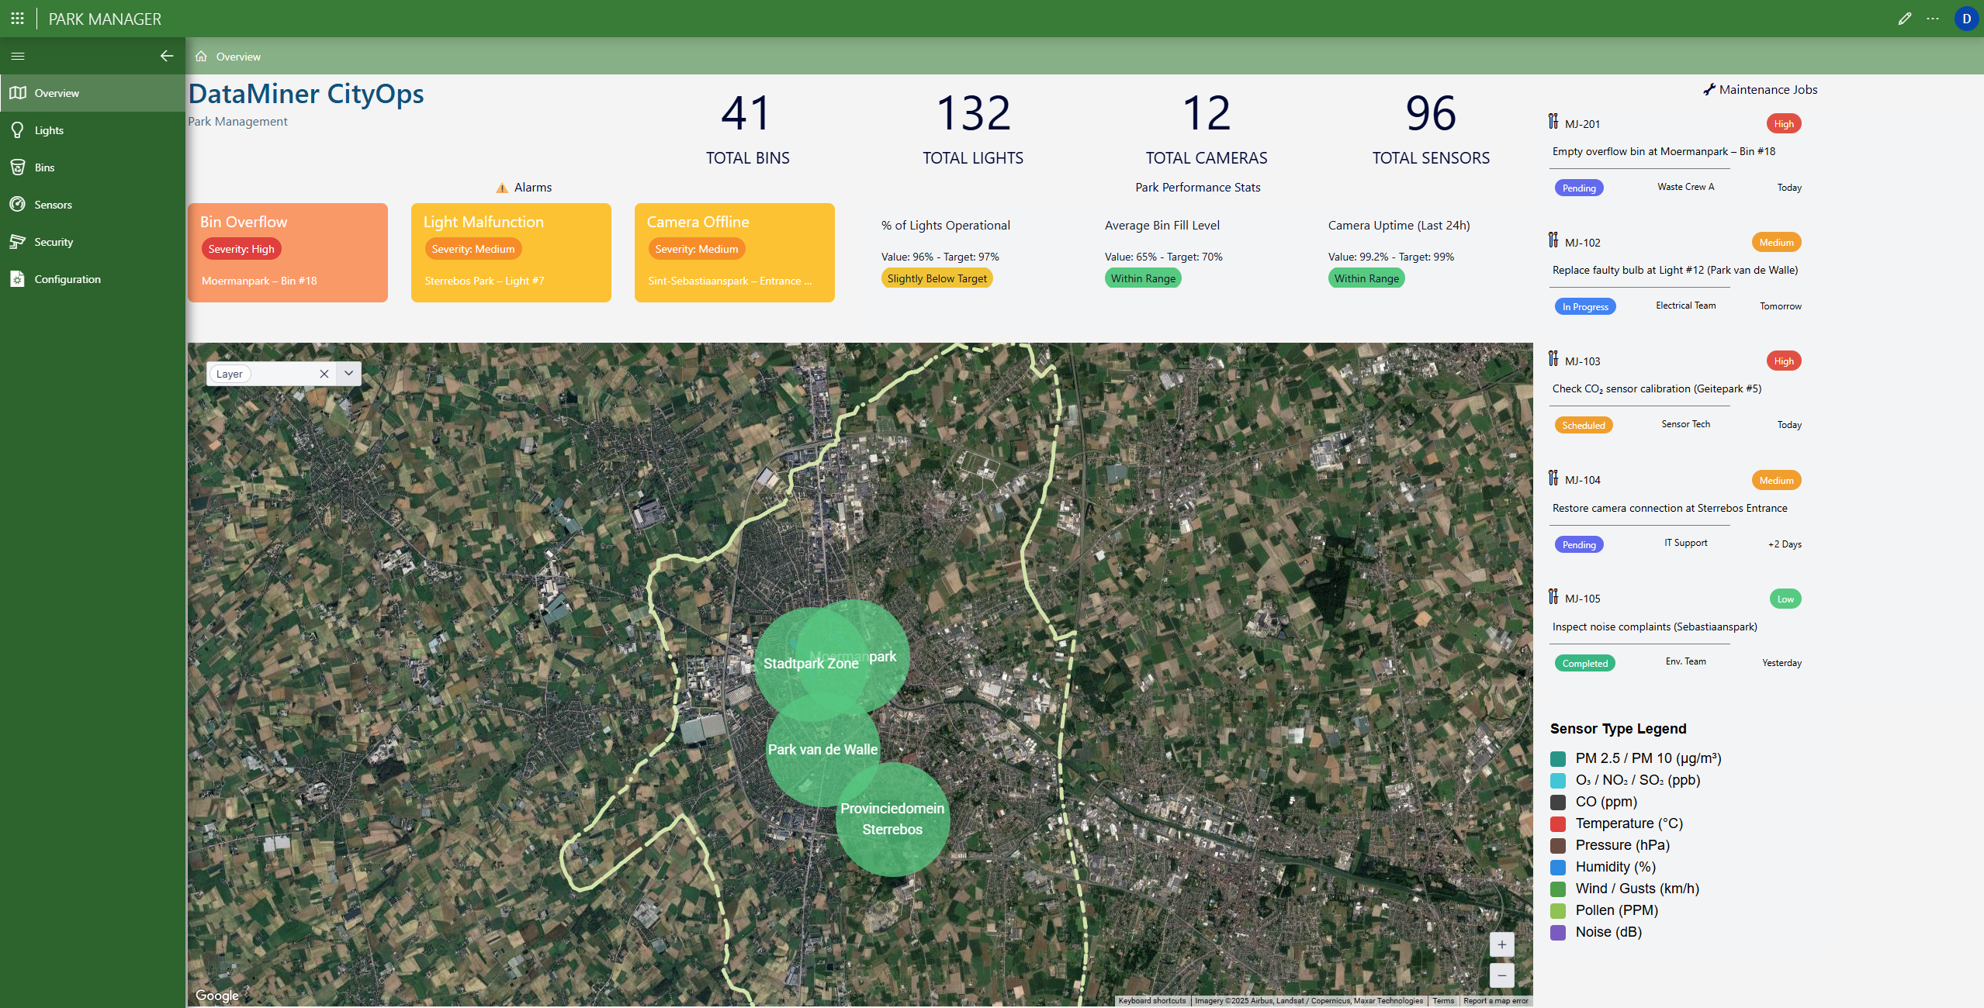Go to Bins in the sidebar
Image resolution: width=1984 pixels, height=1008 pixels.
[44, 167]
